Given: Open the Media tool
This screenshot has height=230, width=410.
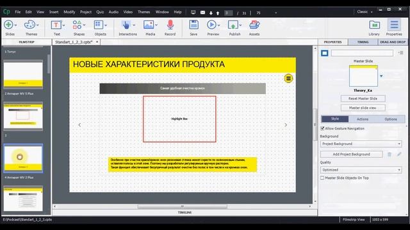Looking at the screenshot, I should point(149,25).
